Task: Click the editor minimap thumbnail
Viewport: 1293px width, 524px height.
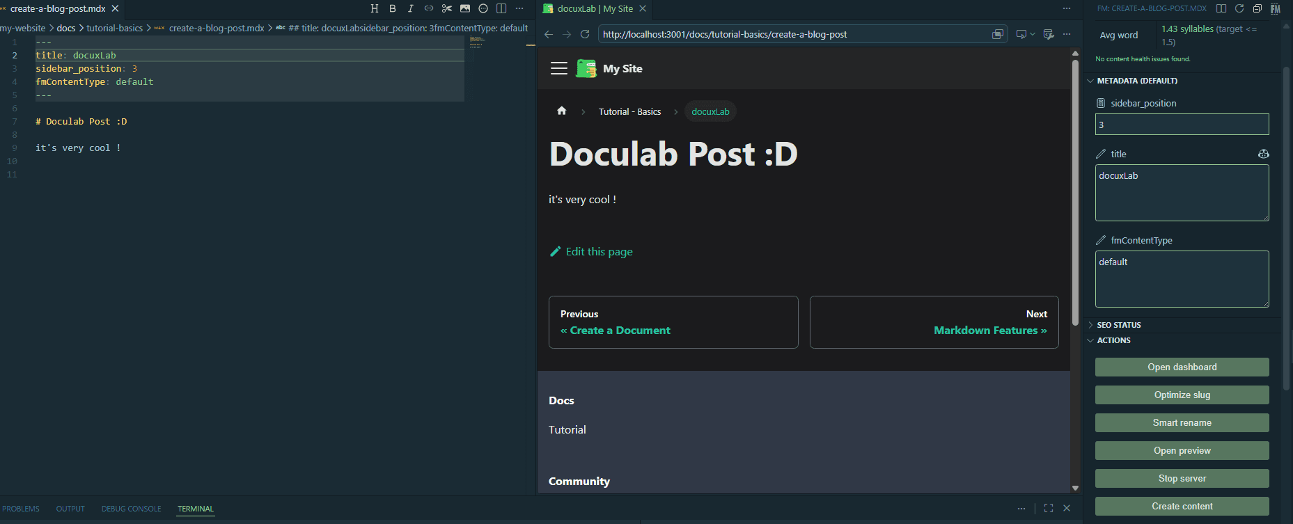Action: [477, 42]
